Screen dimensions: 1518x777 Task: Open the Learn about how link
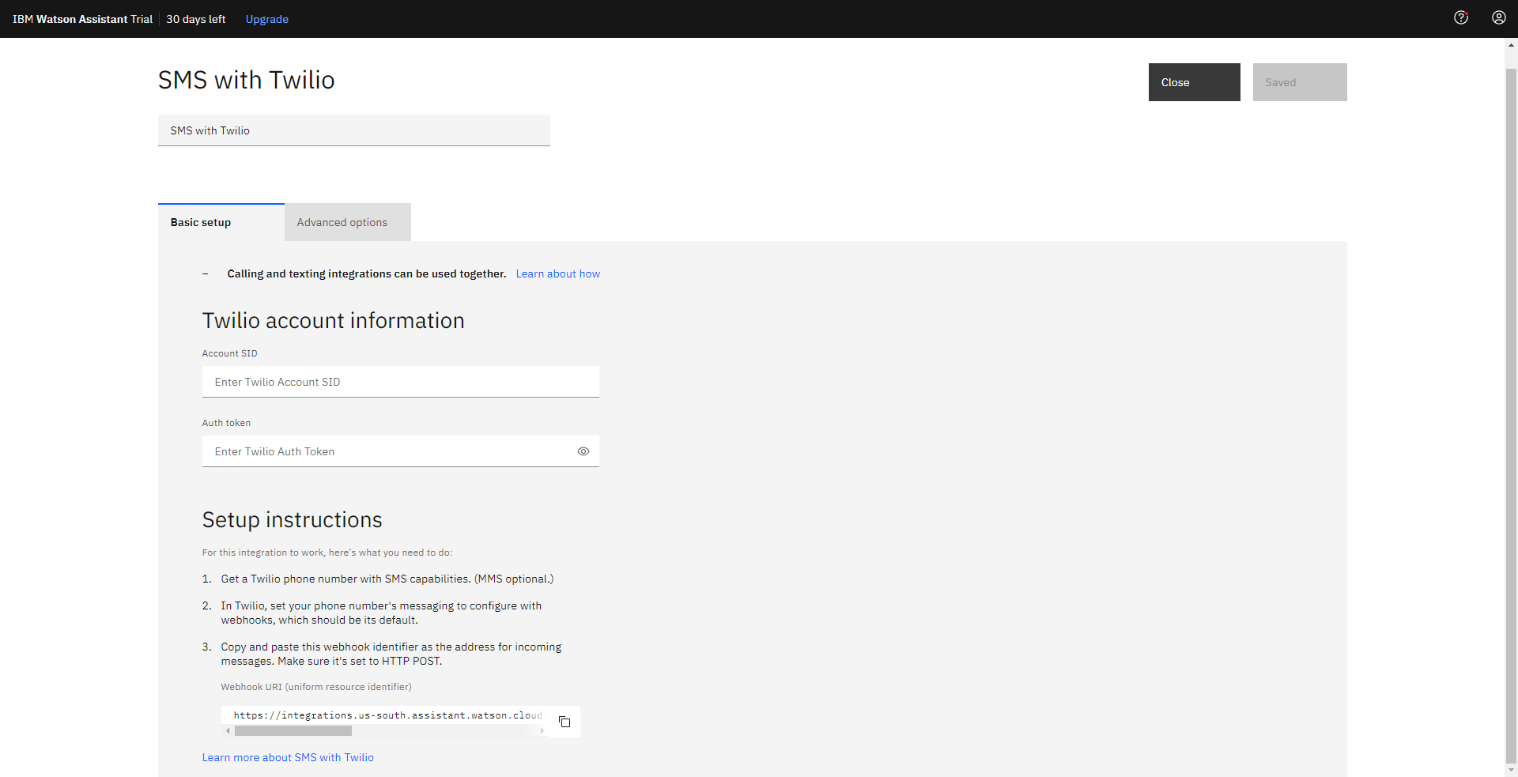[x=558, y=274]
